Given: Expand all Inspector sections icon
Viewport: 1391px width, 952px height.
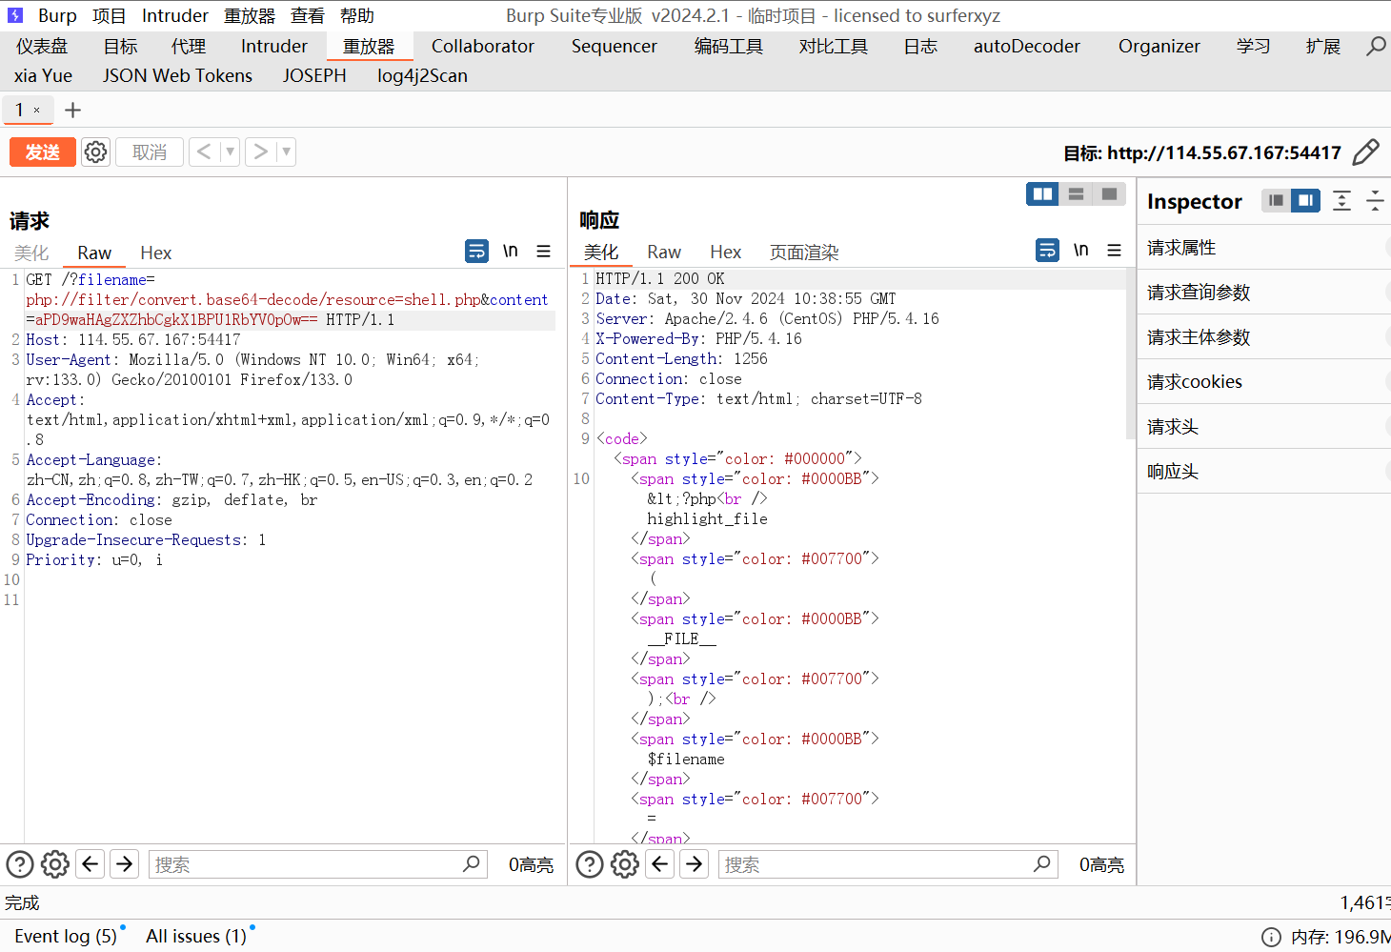Looking at the screenshot, I should tap(1341, 200).
